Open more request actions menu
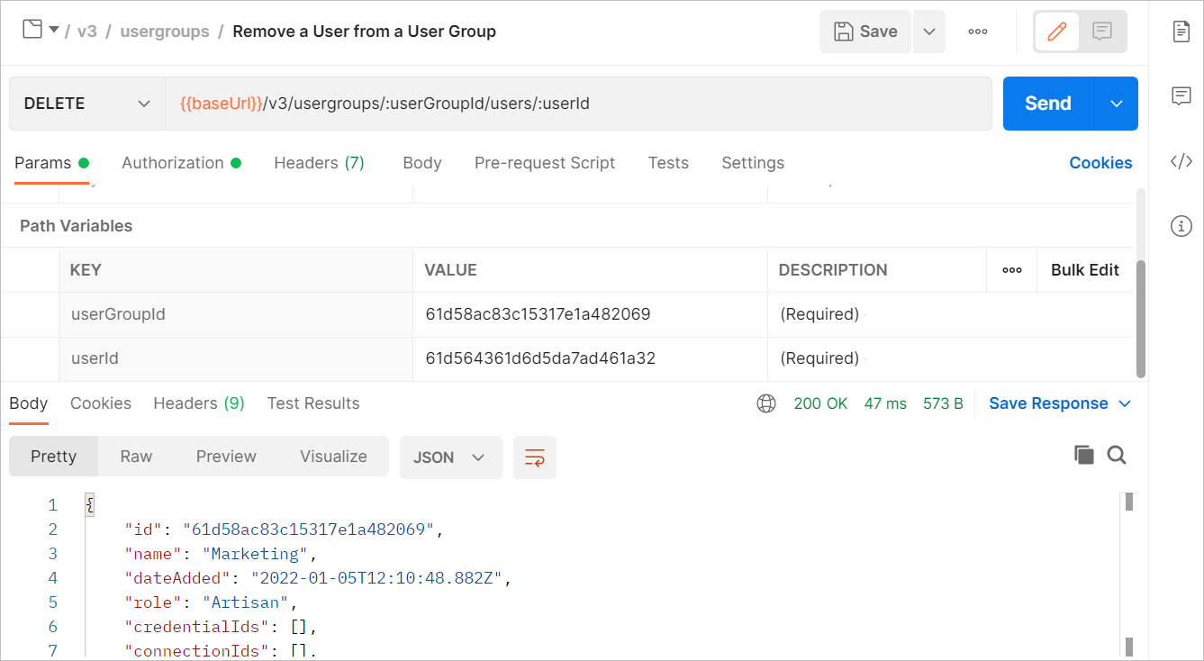 (978, 31)
